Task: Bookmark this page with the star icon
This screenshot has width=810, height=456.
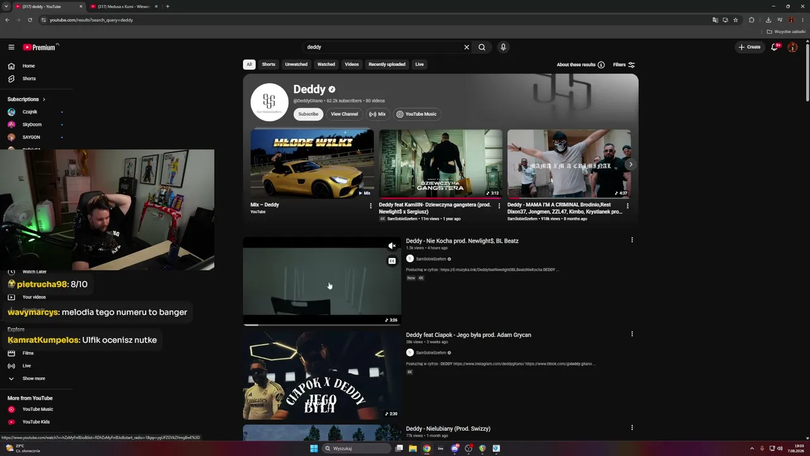Action: pos(735,20)
